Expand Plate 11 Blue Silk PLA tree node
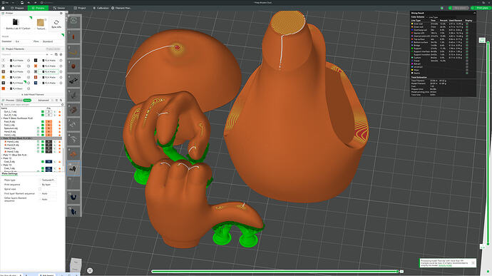492x276 pixels. [2, 155]
